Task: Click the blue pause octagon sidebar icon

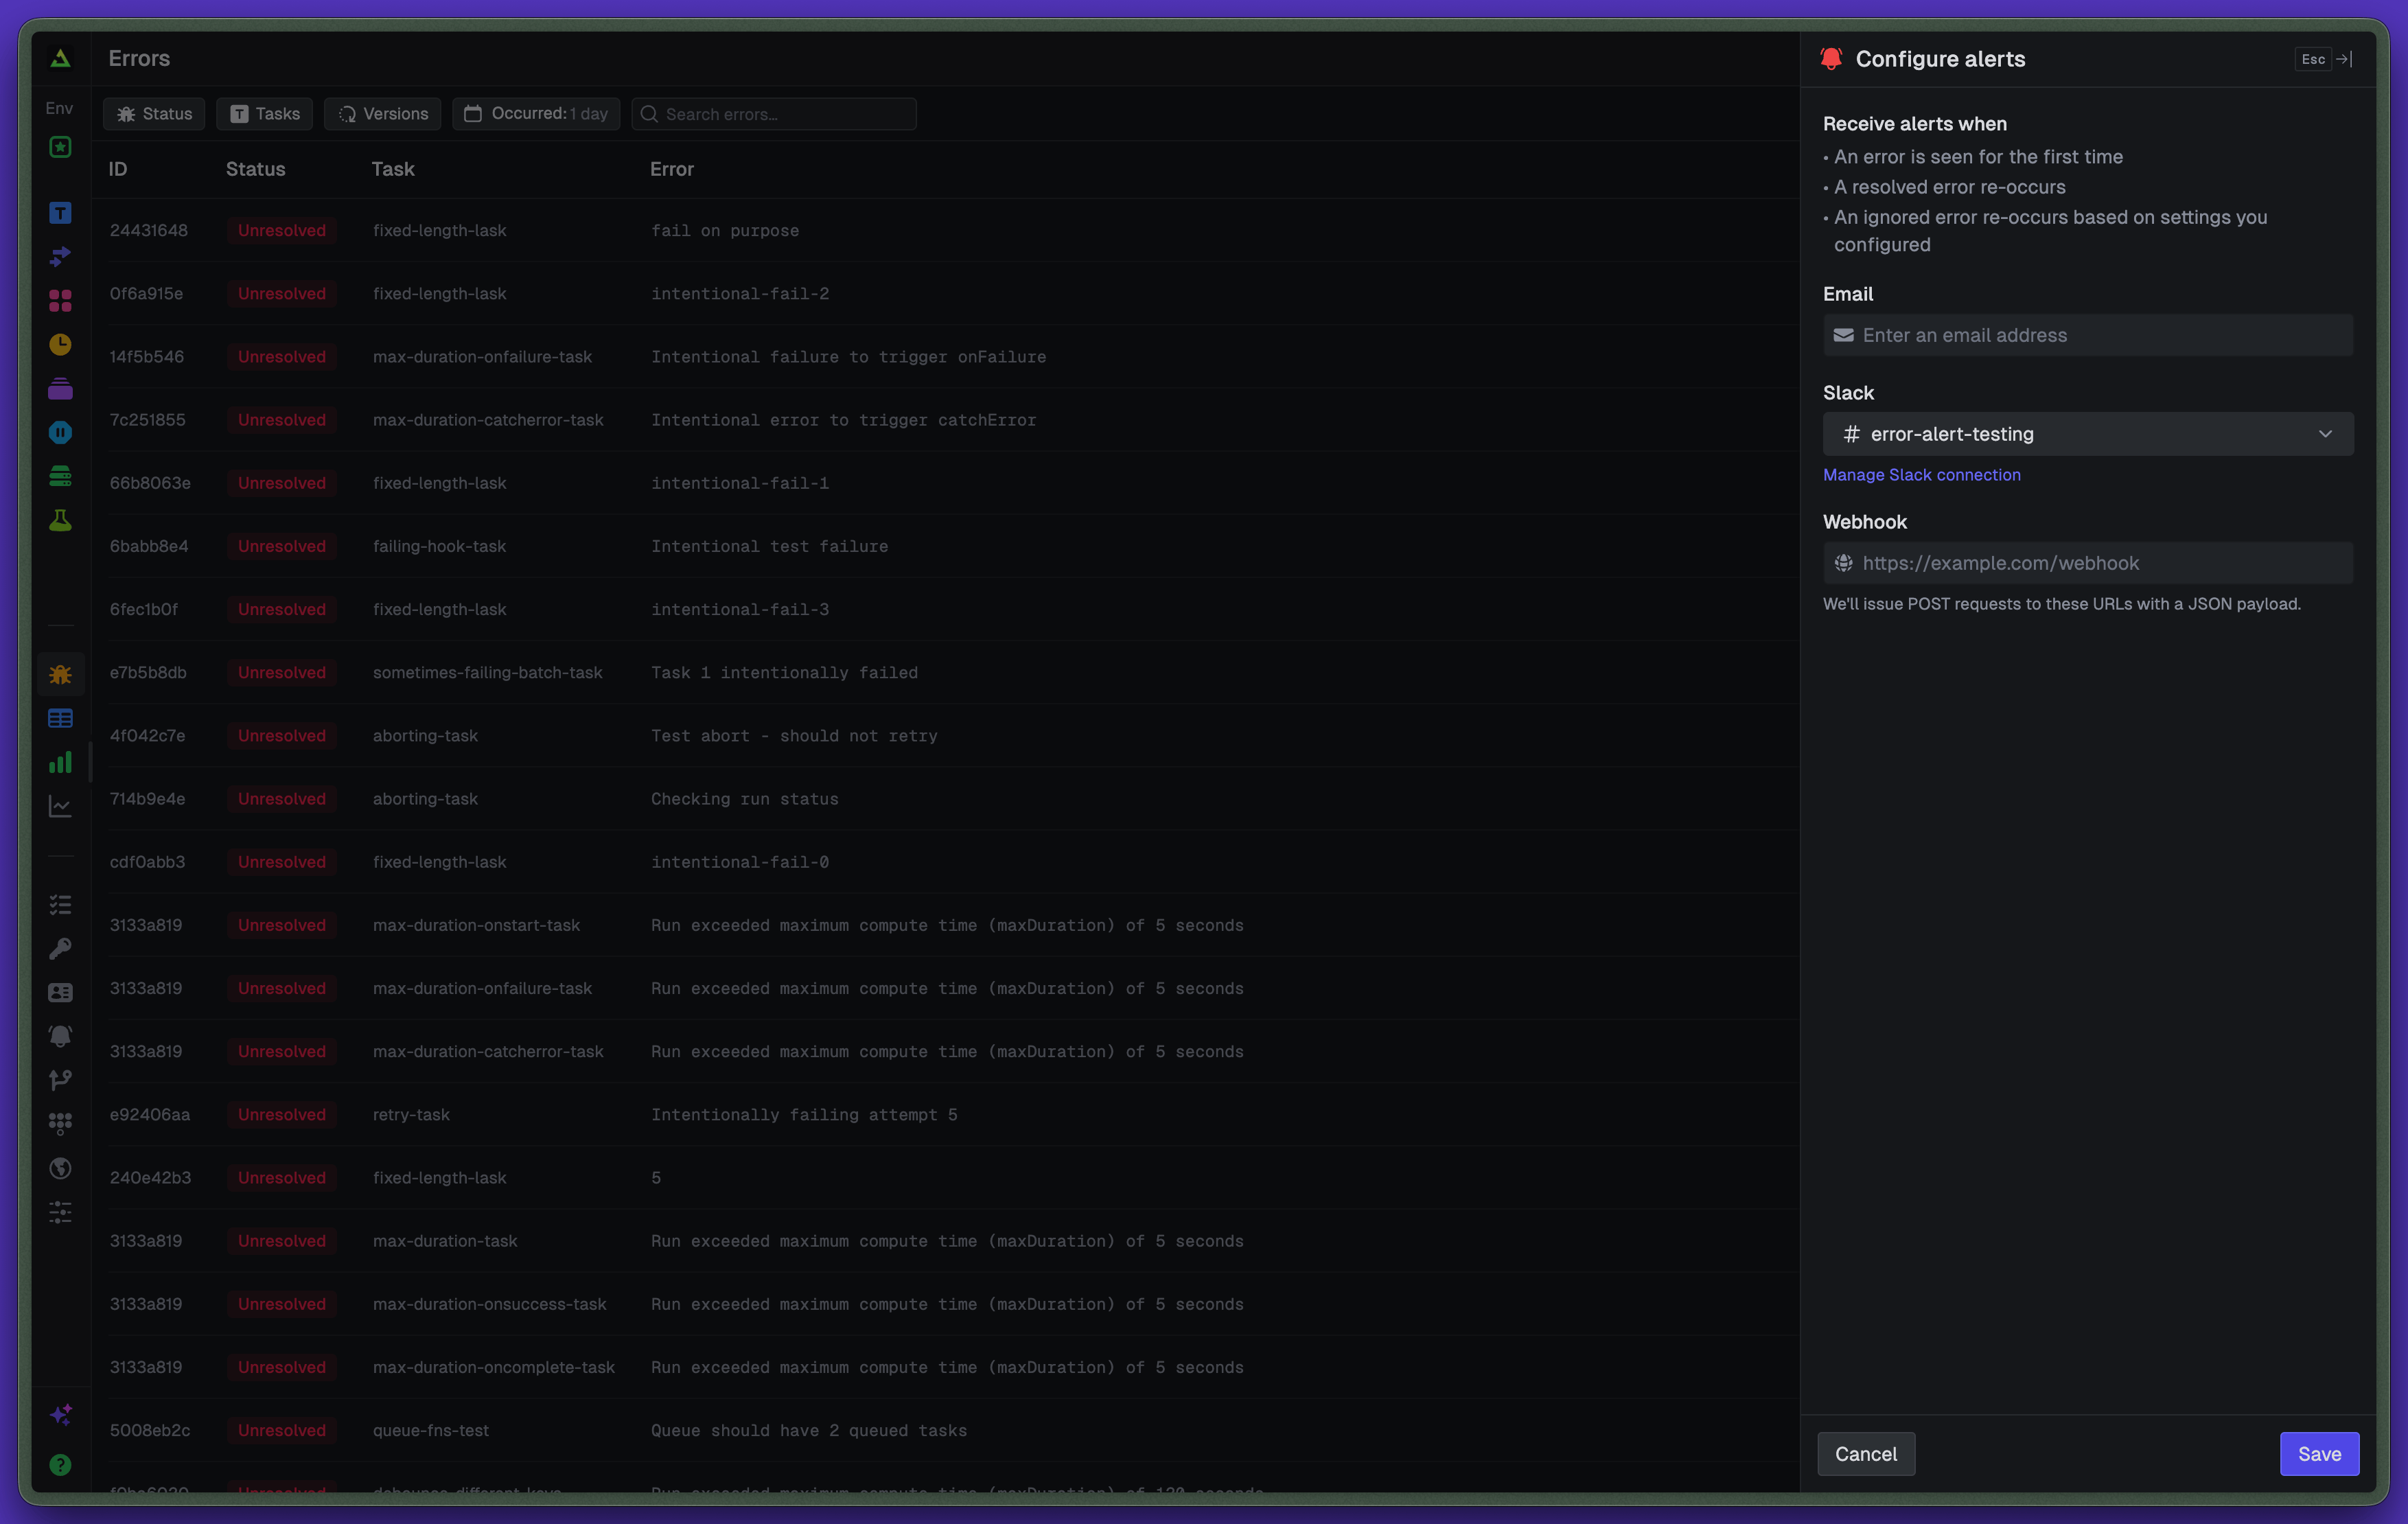Action: click(60, 432)
